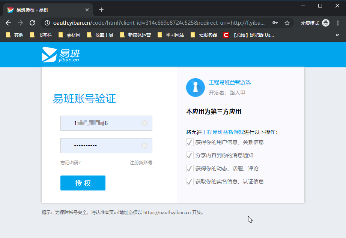This screenshot has width=346, height=238.
Task: Close the 易班授权 tab
Action: tap(87, 10)
